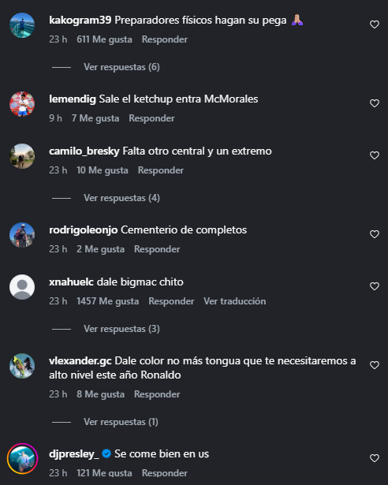388x485 pixels.
Task: Expand the 6 replies under kakogram39
Action: 121,67
